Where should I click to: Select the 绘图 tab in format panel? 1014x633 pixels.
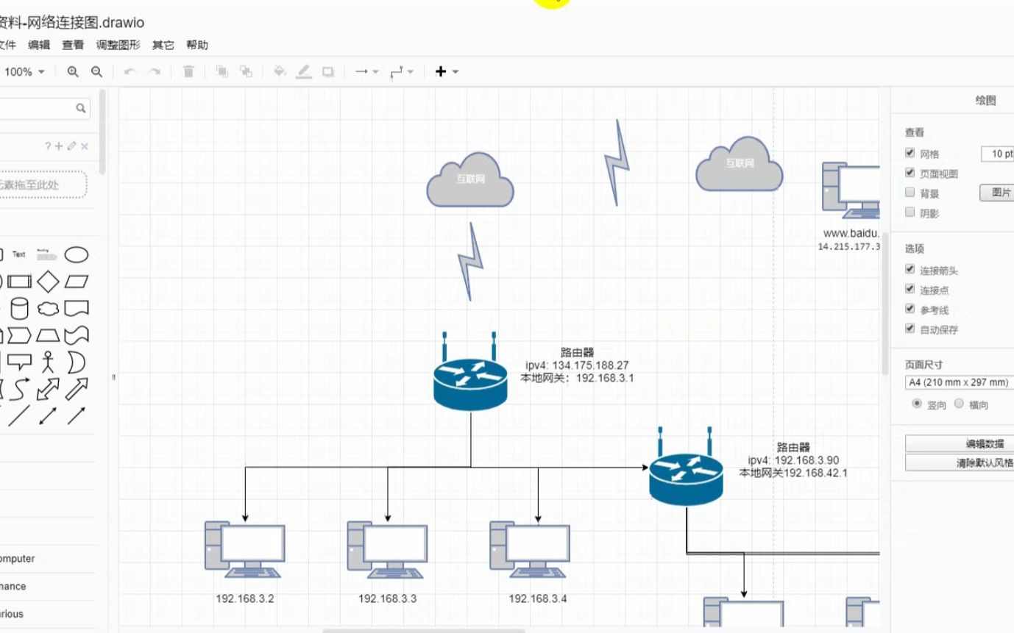point(985,101)
